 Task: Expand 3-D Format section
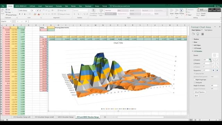click(197, 48)
